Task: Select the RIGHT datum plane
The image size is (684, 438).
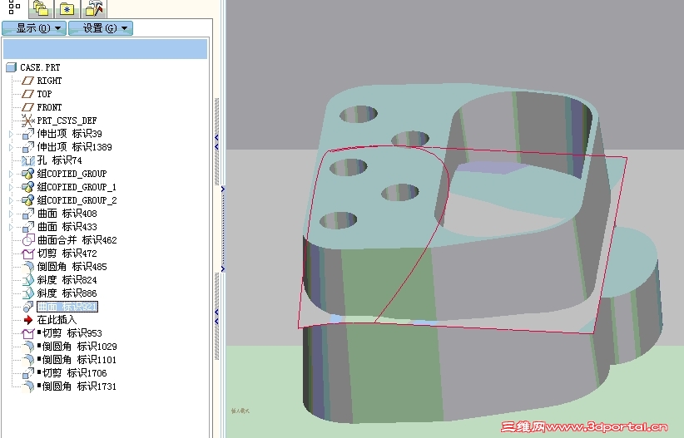Action: tap(49, 81)
